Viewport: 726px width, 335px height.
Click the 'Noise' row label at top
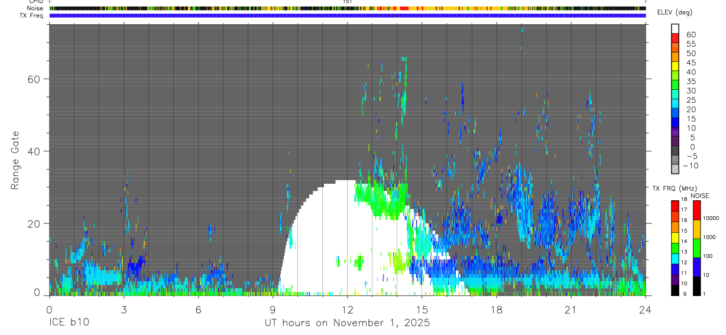36,8
